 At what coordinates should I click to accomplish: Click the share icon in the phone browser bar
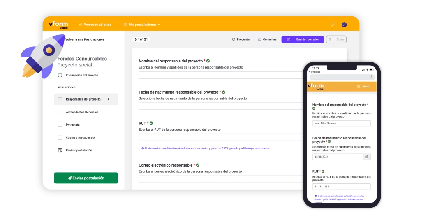point(371,77)
